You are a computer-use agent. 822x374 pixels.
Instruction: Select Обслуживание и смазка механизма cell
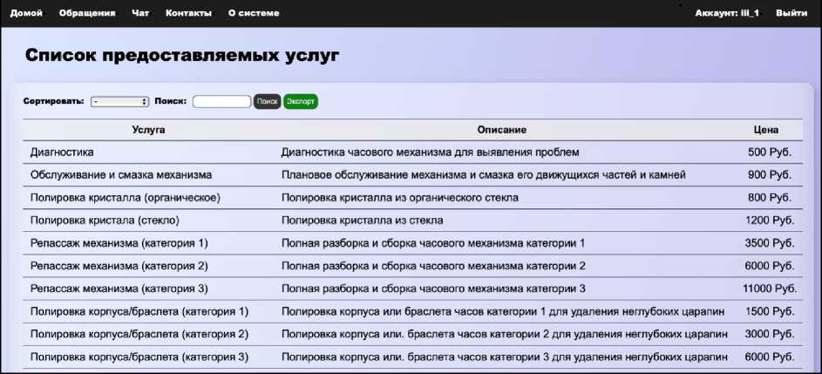[x=121, y=174]
